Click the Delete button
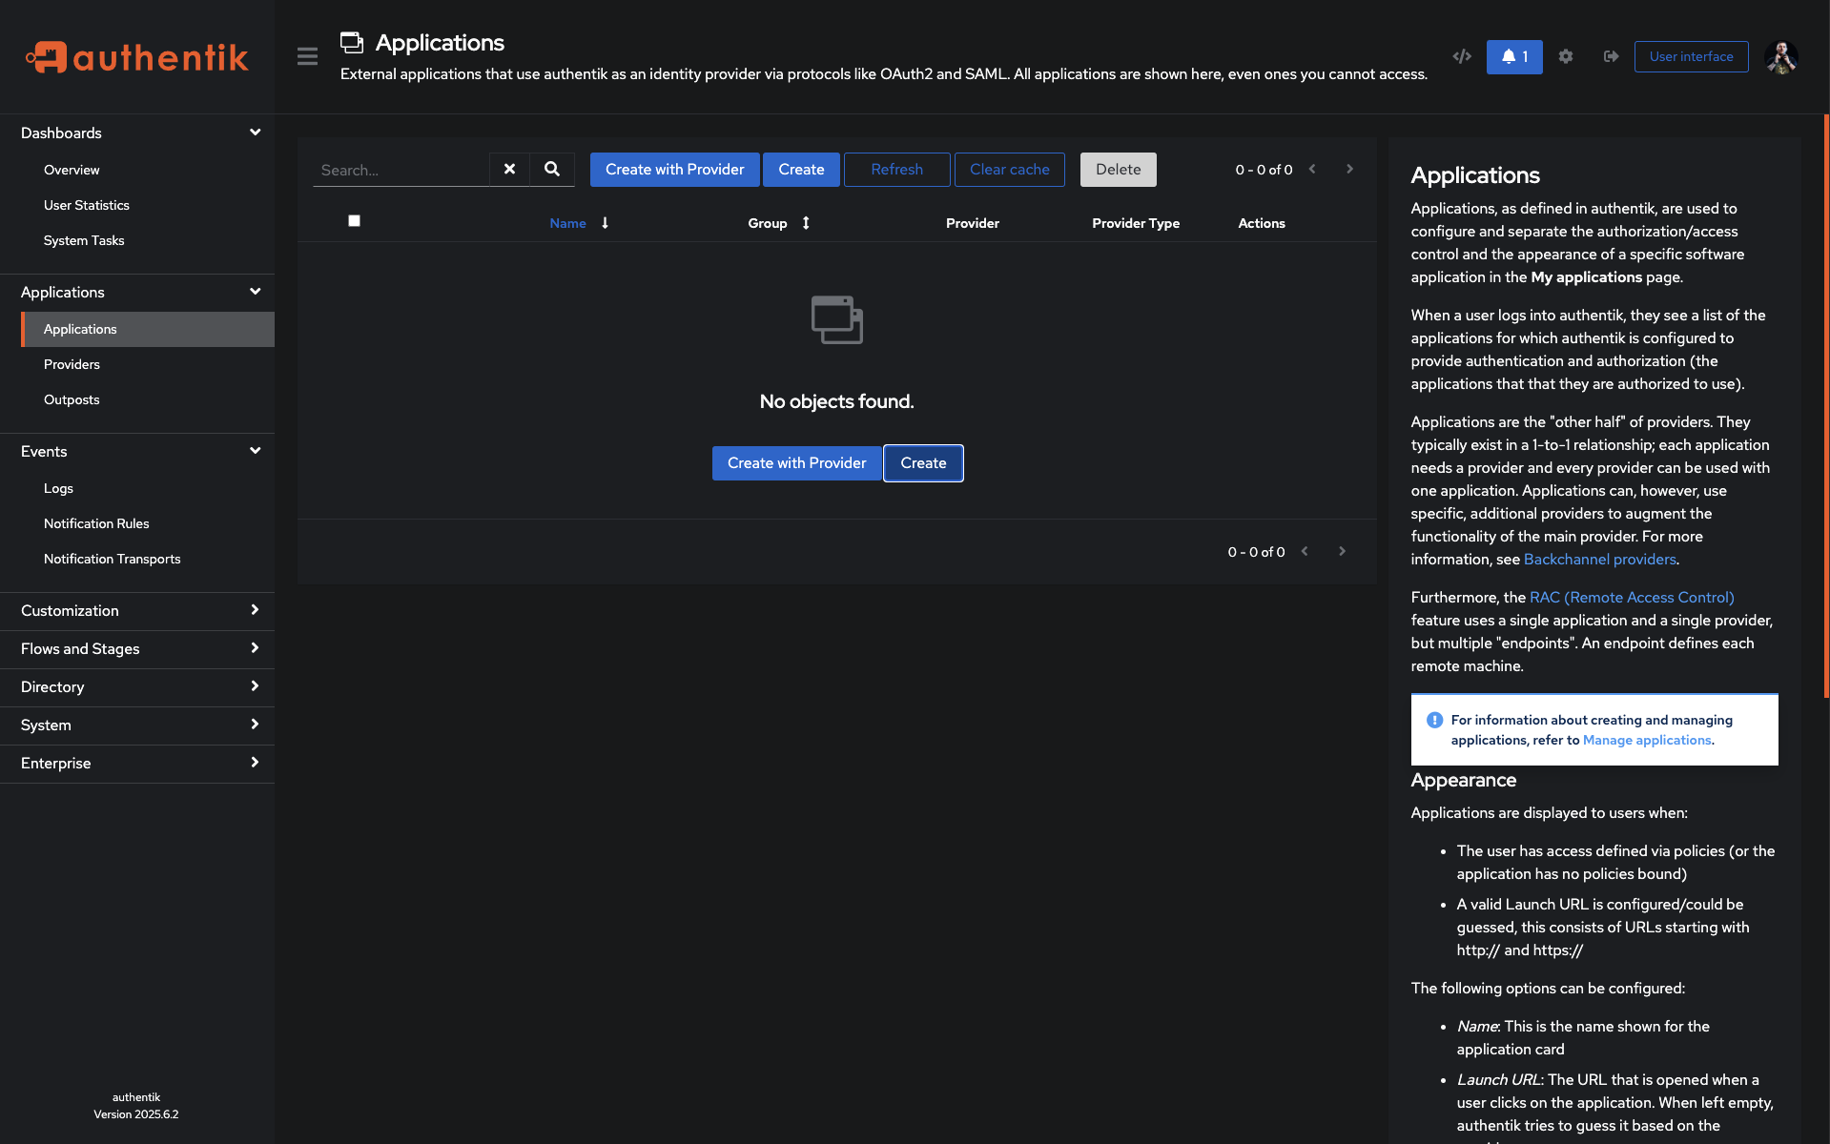 [x=1118, y=170]
